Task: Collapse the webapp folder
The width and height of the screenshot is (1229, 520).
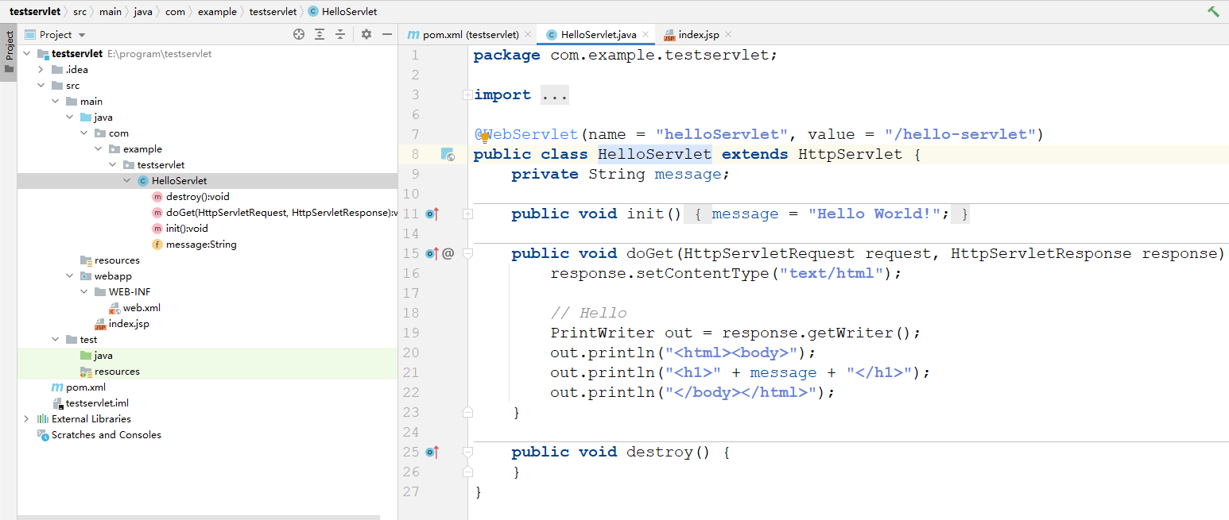Action: pos(70,276)
